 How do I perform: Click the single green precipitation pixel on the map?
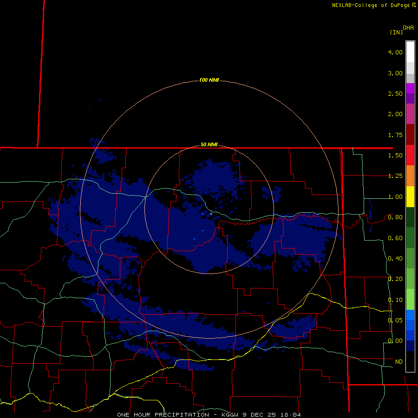[x=211, y=214]
